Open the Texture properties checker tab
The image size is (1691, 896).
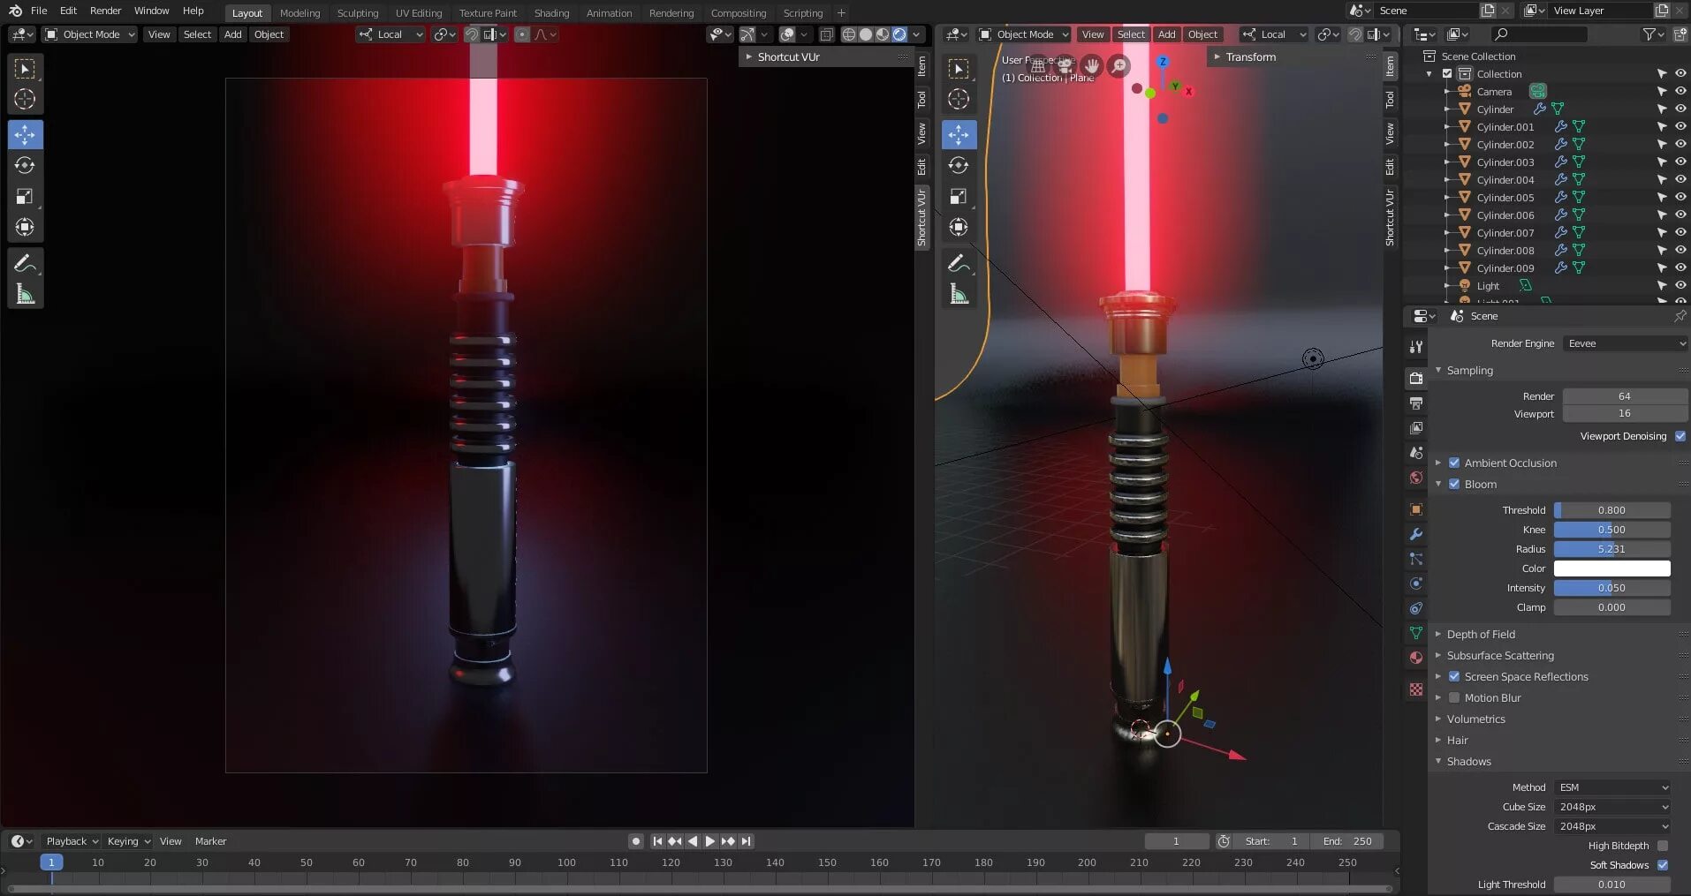point(1416,689)
